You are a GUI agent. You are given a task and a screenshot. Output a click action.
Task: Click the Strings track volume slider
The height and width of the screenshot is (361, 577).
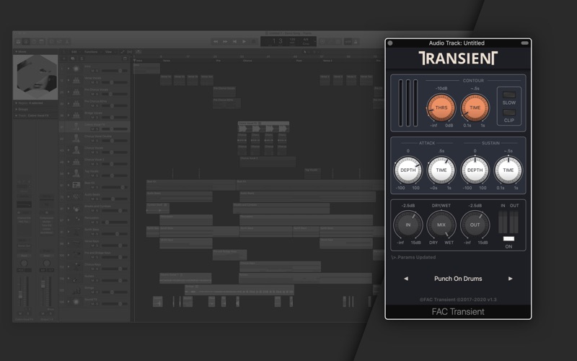coord(115,292)
